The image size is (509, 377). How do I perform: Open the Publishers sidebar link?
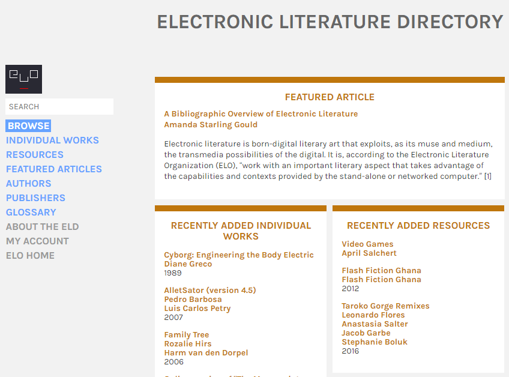(x=35, y=198)
